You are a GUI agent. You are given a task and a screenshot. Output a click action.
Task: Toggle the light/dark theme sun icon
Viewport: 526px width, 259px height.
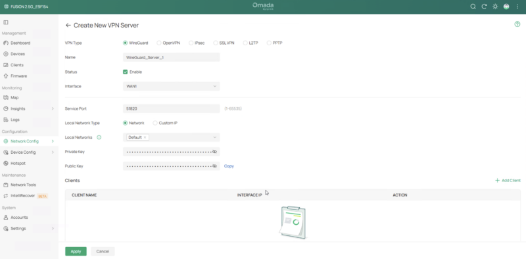click(495, 7)
